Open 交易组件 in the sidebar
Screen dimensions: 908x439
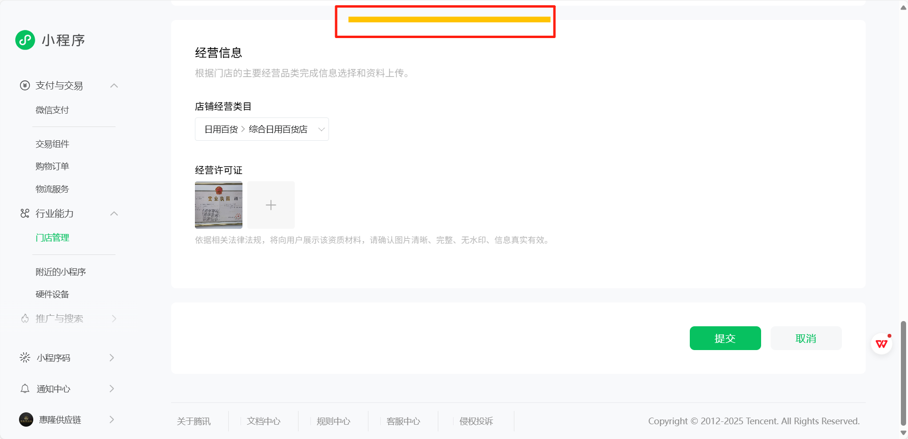[52, 144]
